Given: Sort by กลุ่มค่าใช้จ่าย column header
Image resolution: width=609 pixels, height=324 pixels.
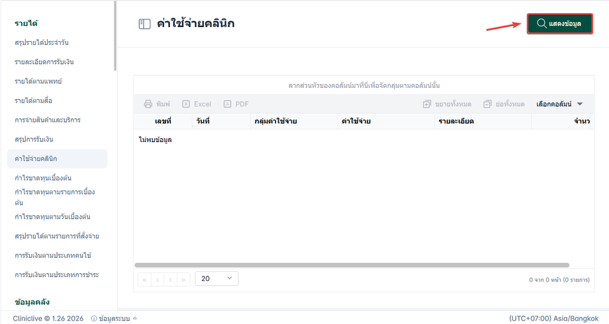Looking at the screenshot, I should pyautogui.click(x=294, y=121).
